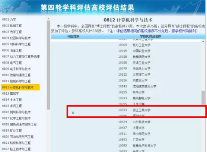Open 0809 电子科学与技术
The height and width of the screenshot is (152, 207).
16,69
